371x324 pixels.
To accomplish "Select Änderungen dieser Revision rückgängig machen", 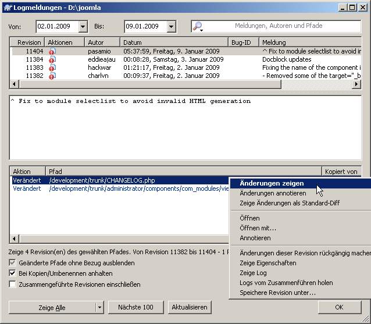I will click(300, 253).
